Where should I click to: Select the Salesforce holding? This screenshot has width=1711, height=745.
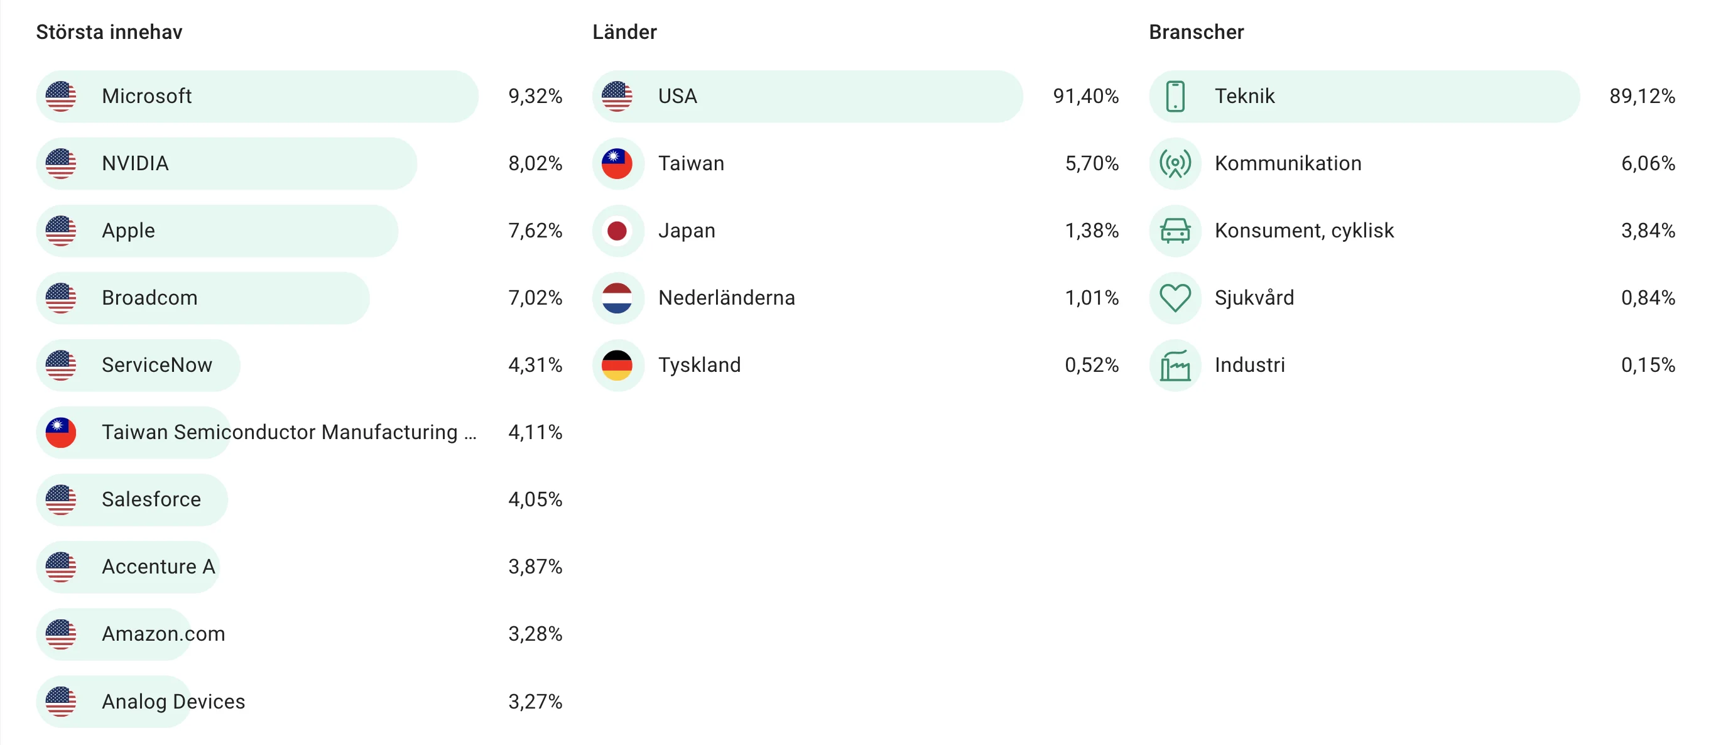point(299,499)
